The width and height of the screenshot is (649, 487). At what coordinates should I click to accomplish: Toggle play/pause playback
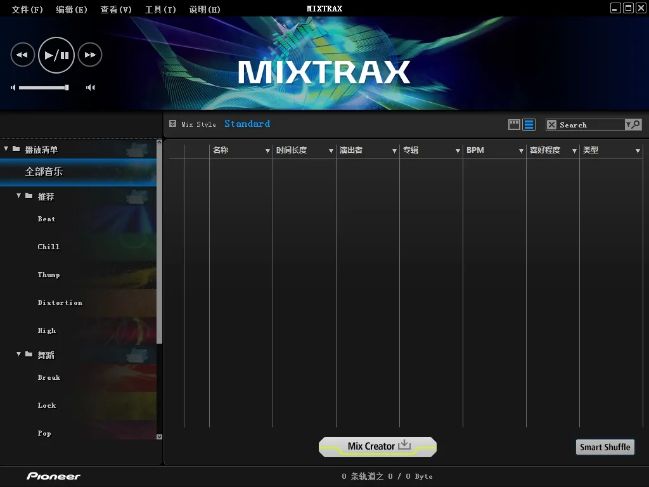(x=56, y=55)
